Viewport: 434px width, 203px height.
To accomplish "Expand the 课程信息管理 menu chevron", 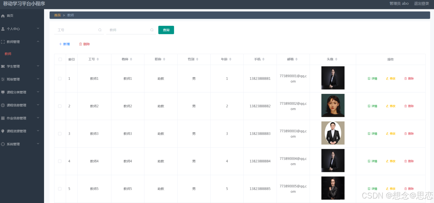I will click(x=38, y=105).
